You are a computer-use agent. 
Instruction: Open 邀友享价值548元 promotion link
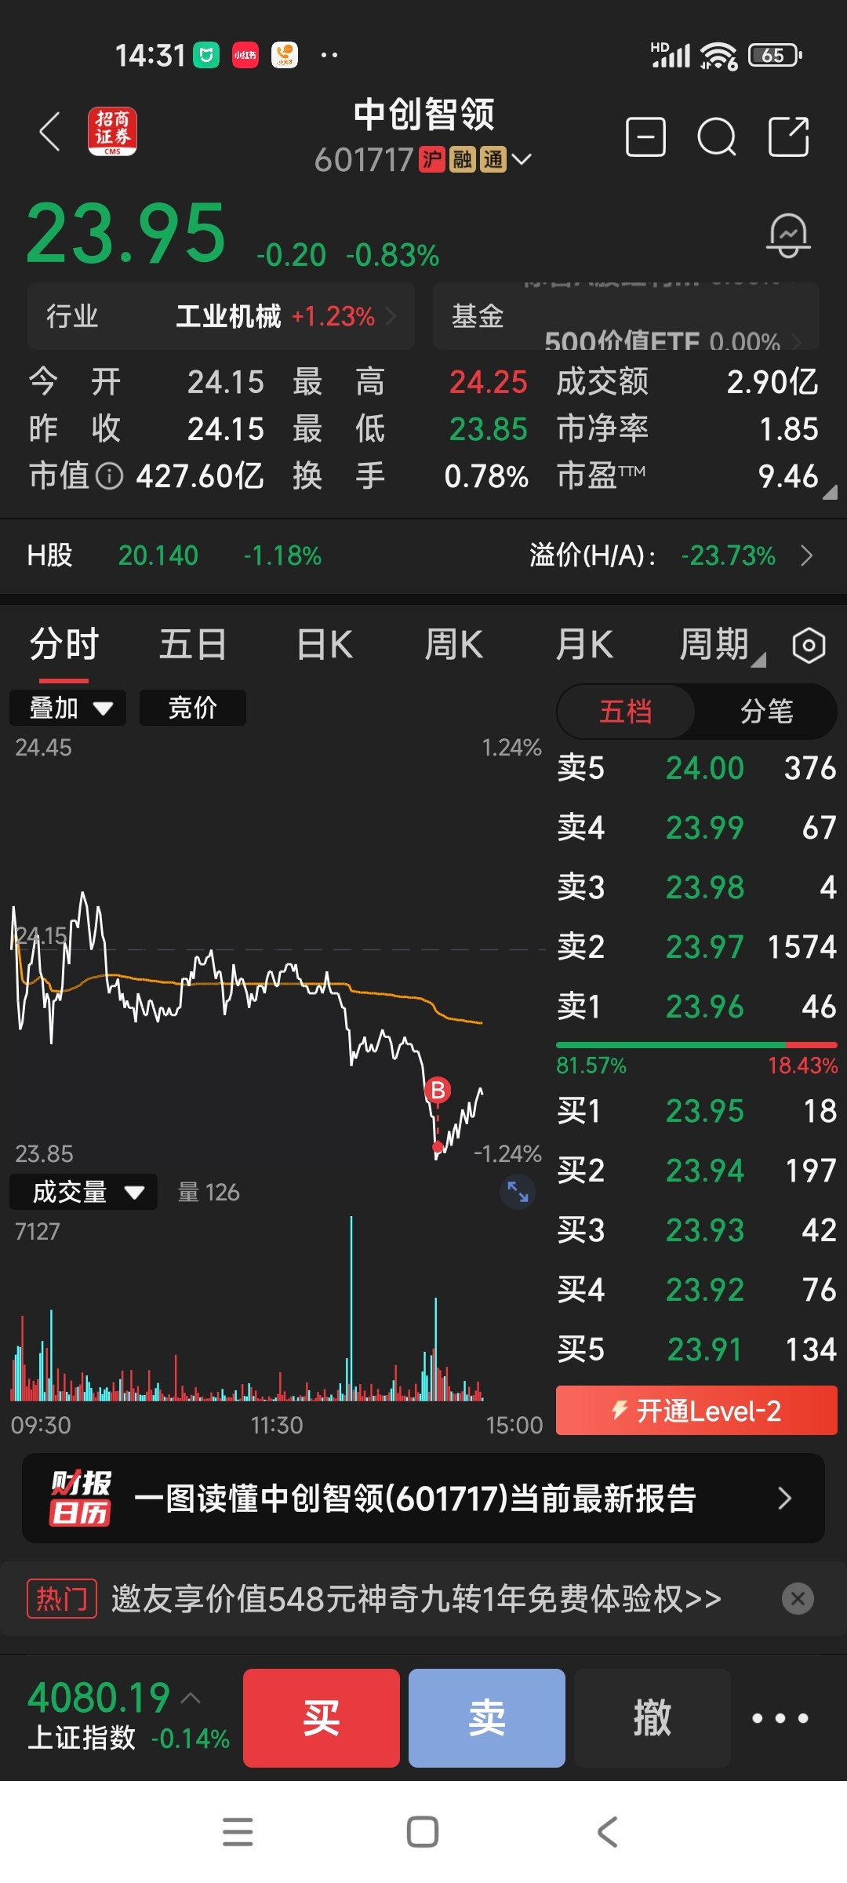coord(416,1598)
